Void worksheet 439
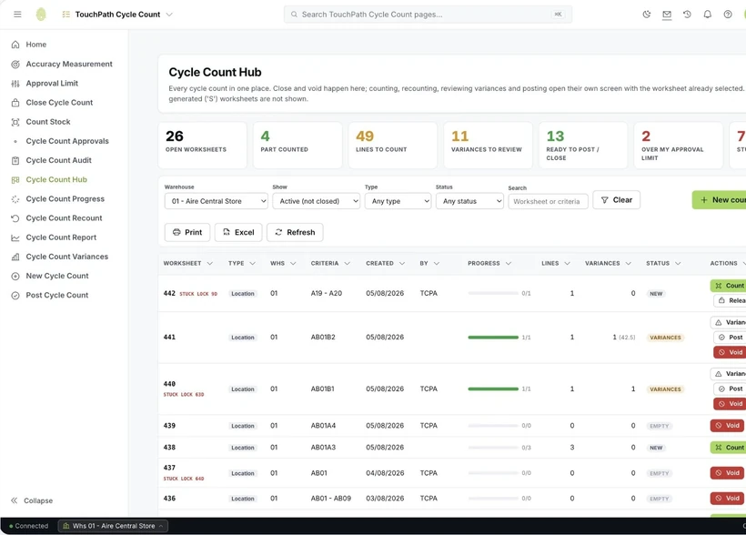This screenshot has width=746, height=535. (728, 426)
